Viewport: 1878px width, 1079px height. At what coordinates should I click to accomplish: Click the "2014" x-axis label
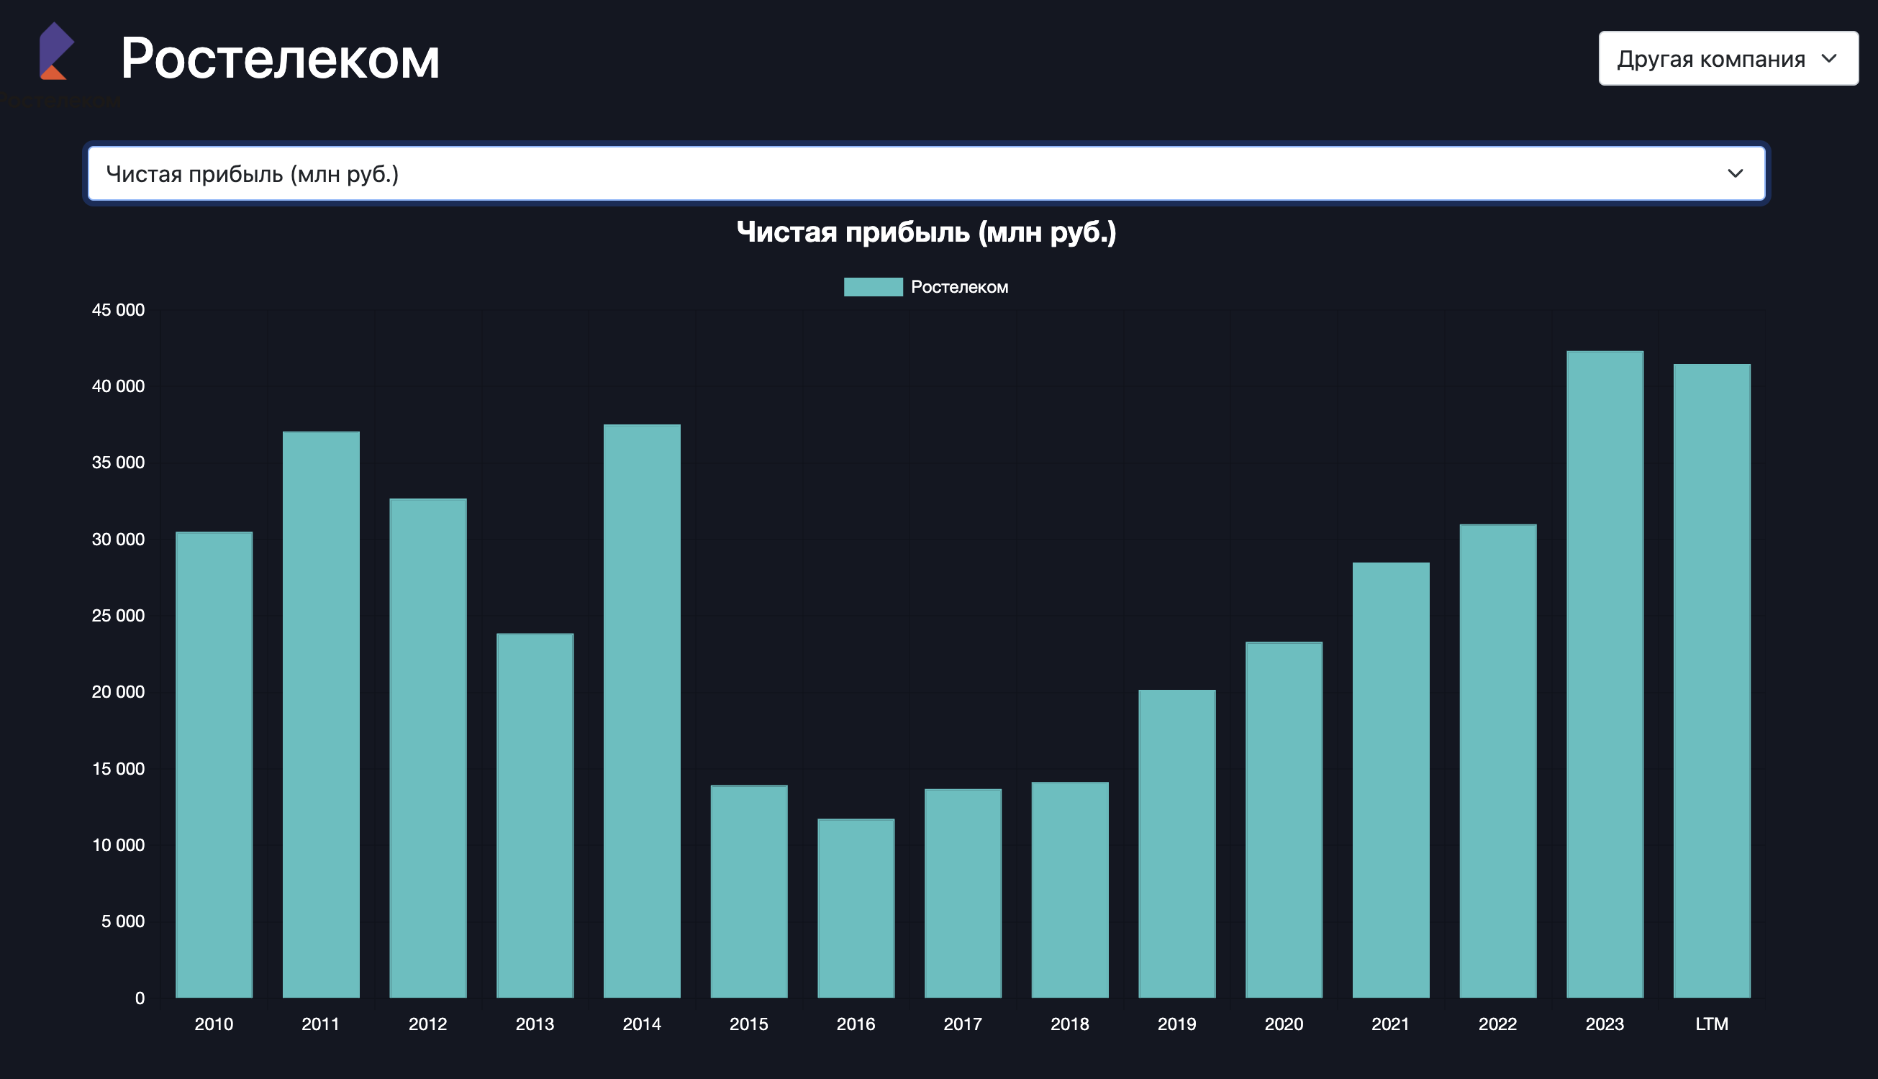[x=642, y=1024]
